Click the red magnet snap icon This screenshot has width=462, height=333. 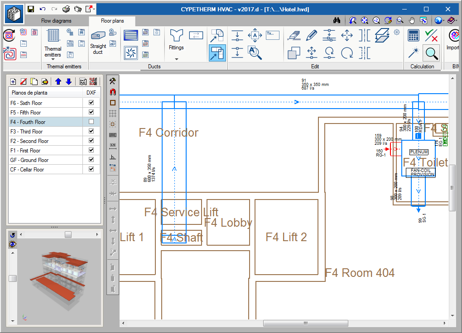coord(113,92)
